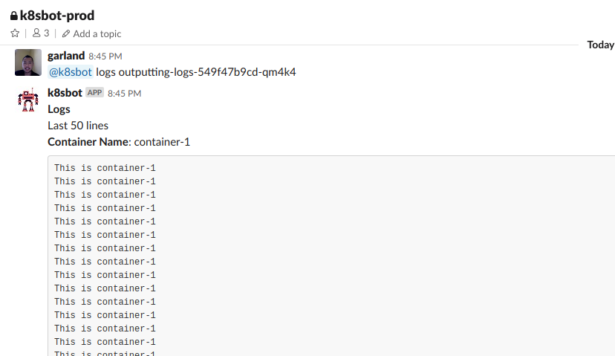Click the Container Name: container-1 line
The image size is (615, 356).
point(119,142)
